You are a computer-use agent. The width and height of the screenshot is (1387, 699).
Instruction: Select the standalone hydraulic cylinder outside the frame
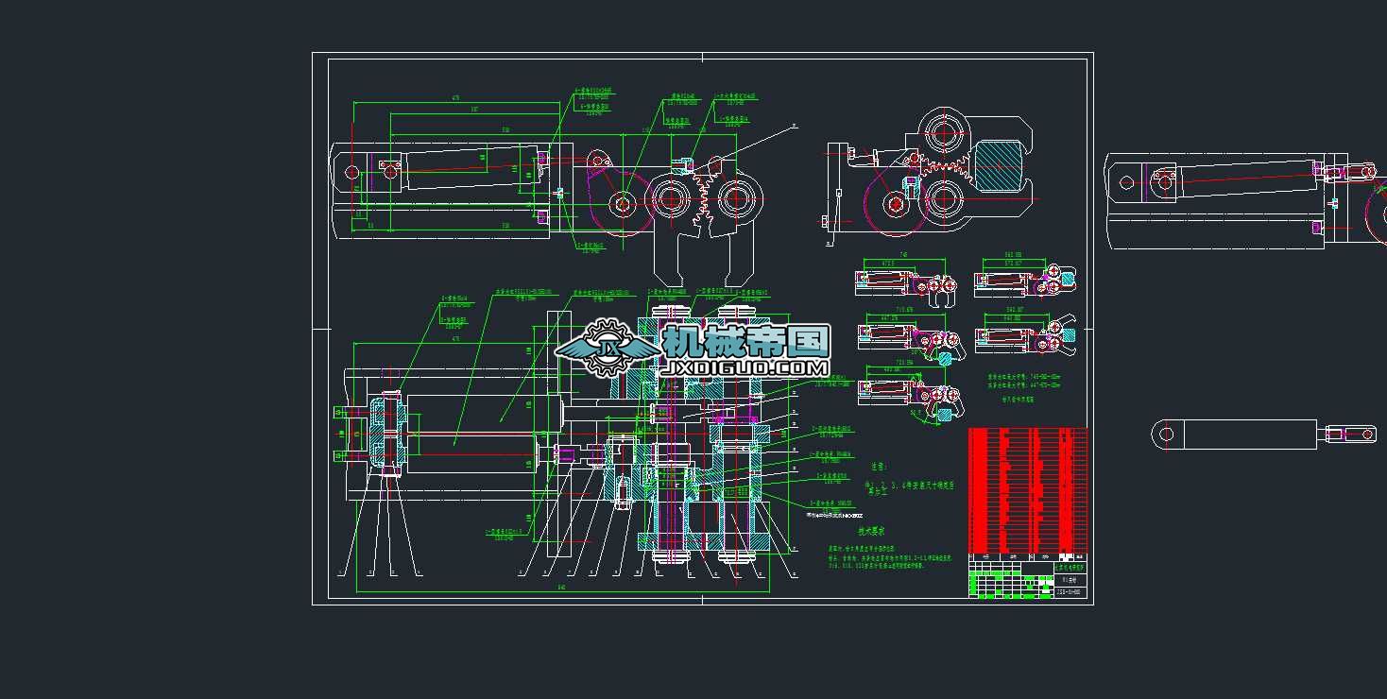click(1263, 434)
